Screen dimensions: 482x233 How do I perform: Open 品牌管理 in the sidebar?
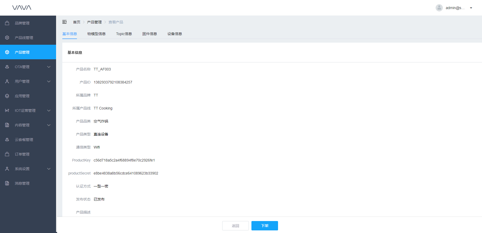point(28,23)
